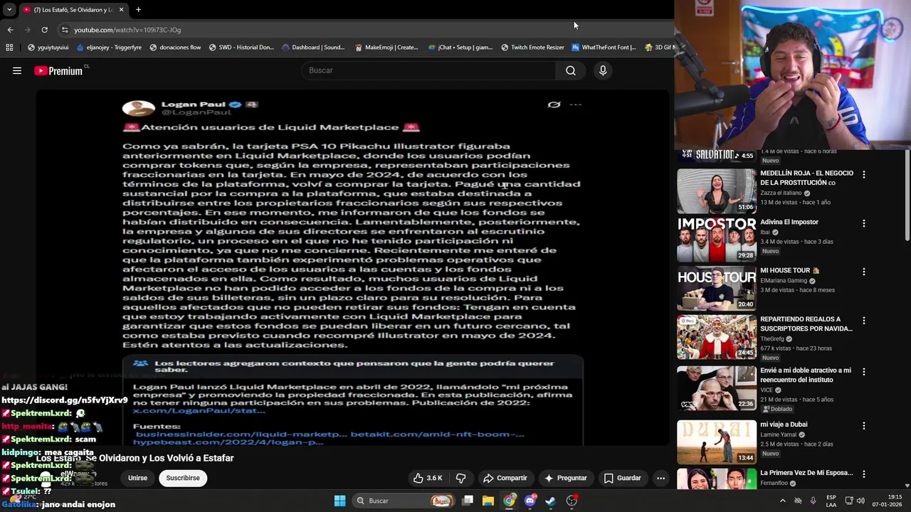Open a new browser tab with plus

[x=138, y=10]
